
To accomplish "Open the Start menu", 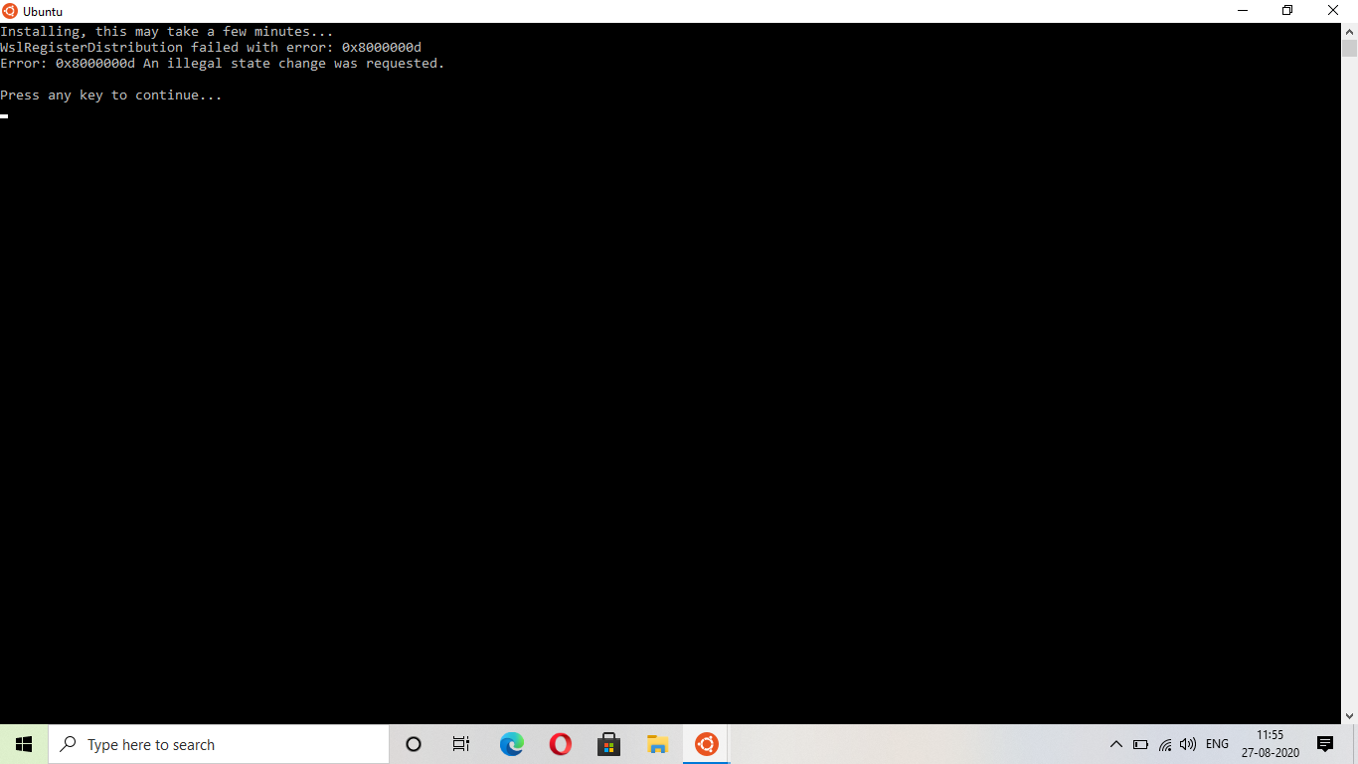I will pyautogui.click(x=22, y=743).
